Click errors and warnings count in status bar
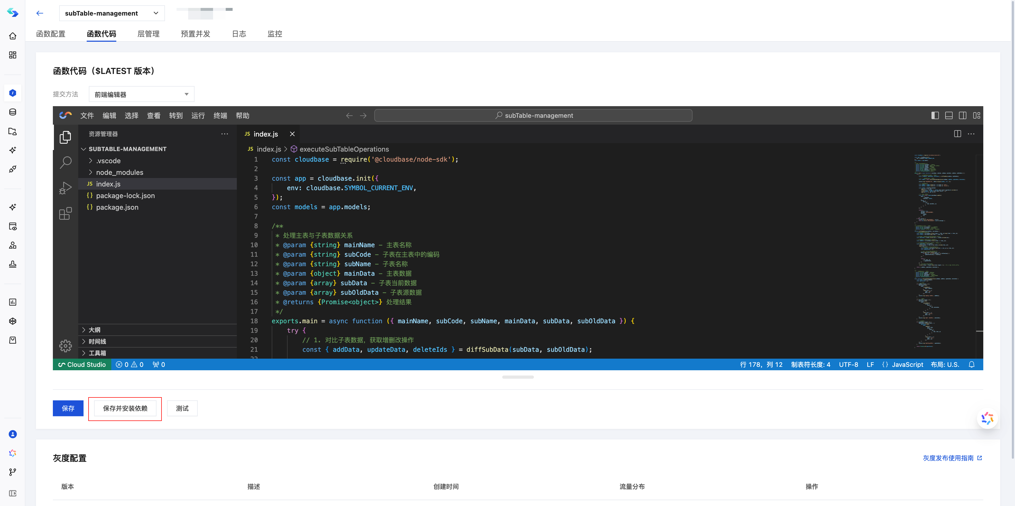 [130, 365]
